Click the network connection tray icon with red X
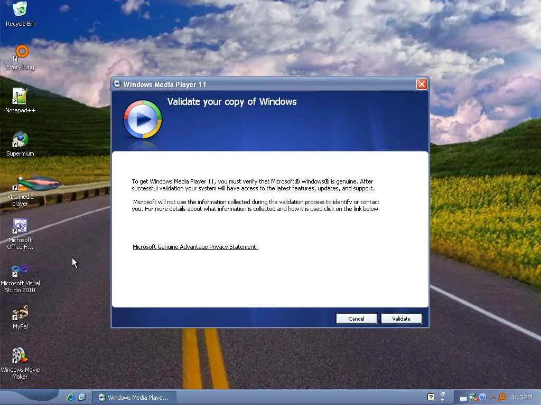The height and width of the screenshot is (405, 541). 473,398
